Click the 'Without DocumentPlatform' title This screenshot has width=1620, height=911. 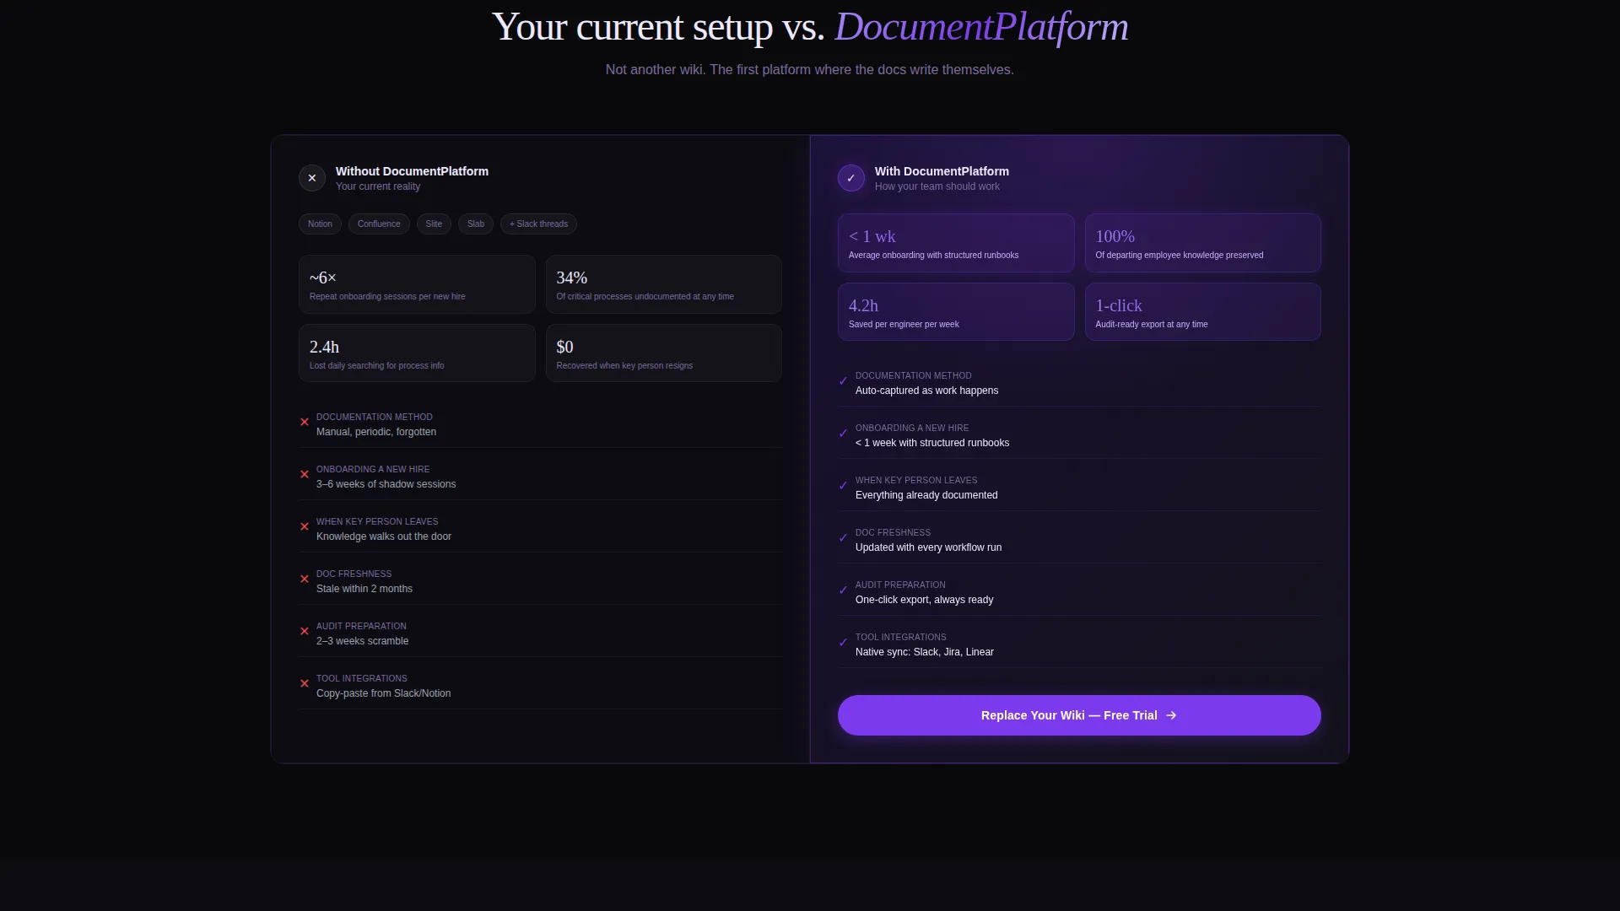point(412,171)
